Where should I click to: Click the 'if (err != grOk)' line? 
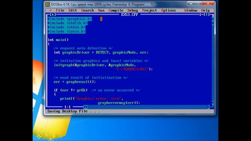click(x=71, y=90)
